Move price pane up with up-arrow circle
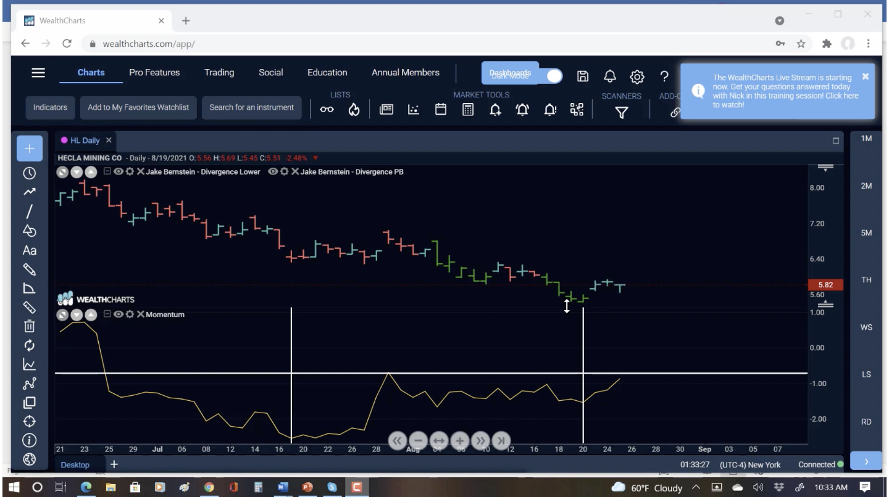Viewport: 889px width, 497px height. 91,172
